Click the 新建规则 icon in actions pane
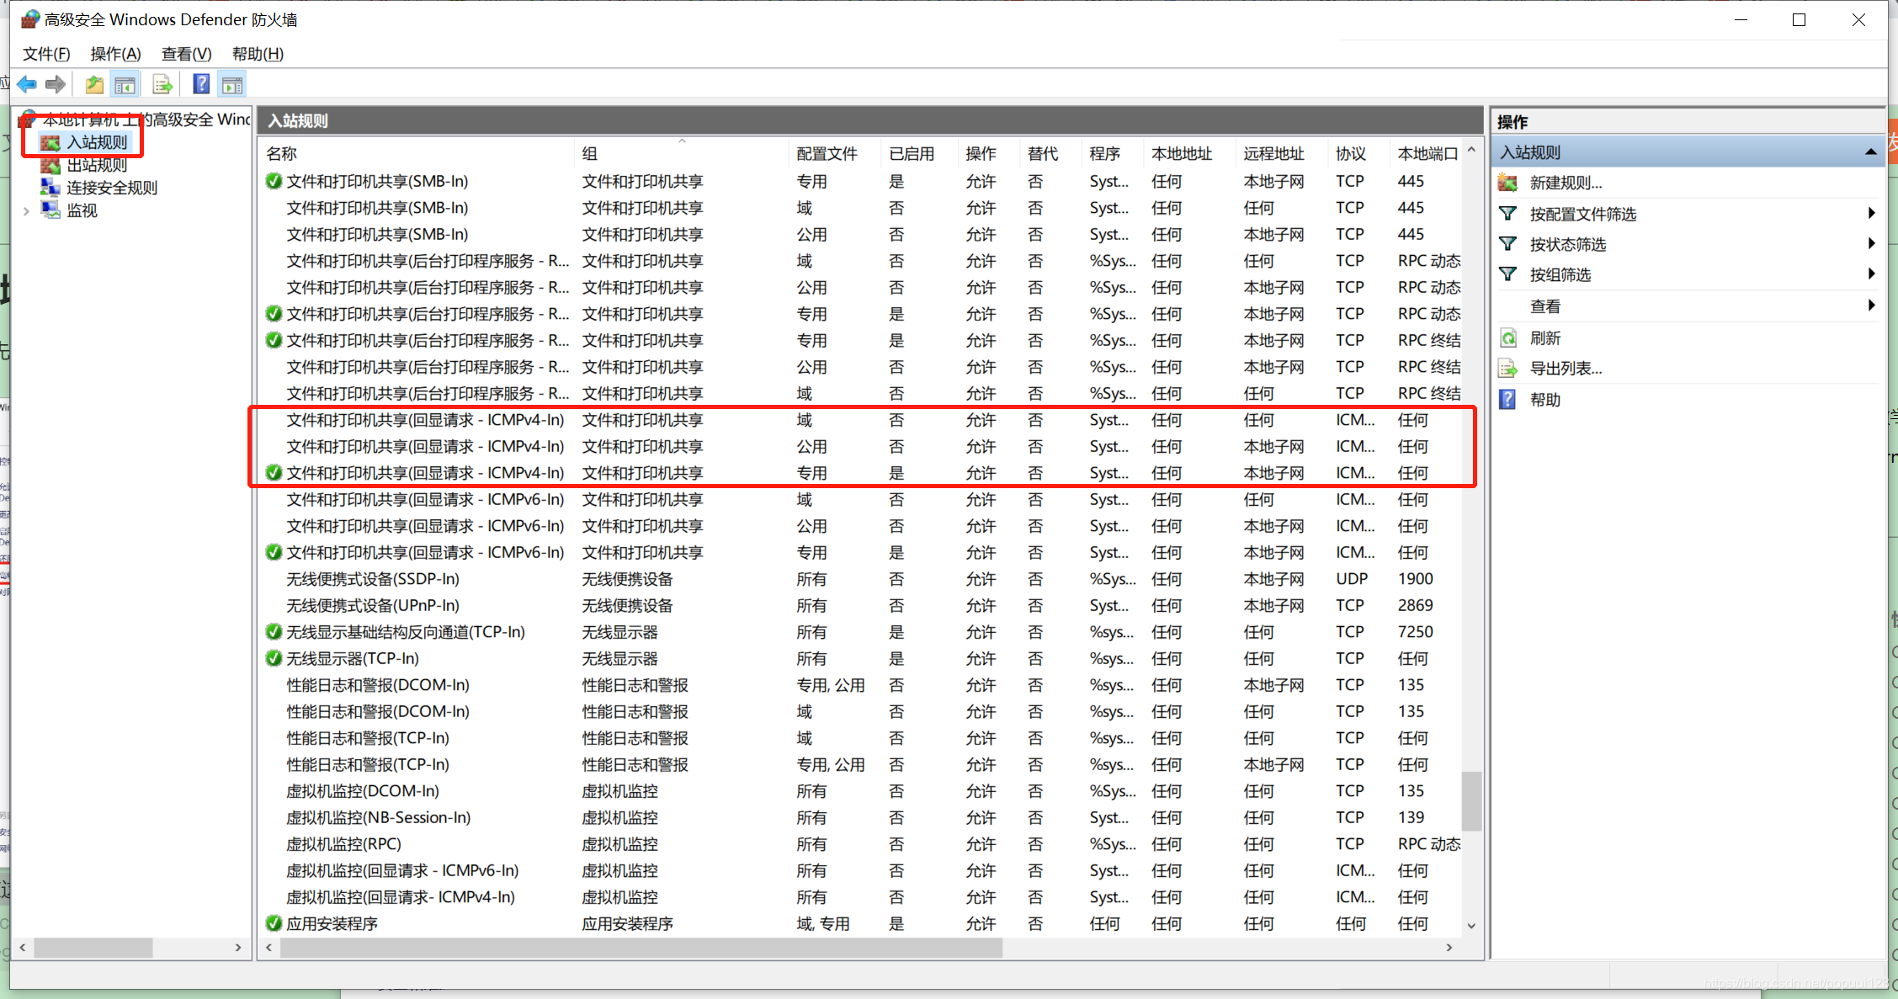1898x999 pixels. (1508, 183)
